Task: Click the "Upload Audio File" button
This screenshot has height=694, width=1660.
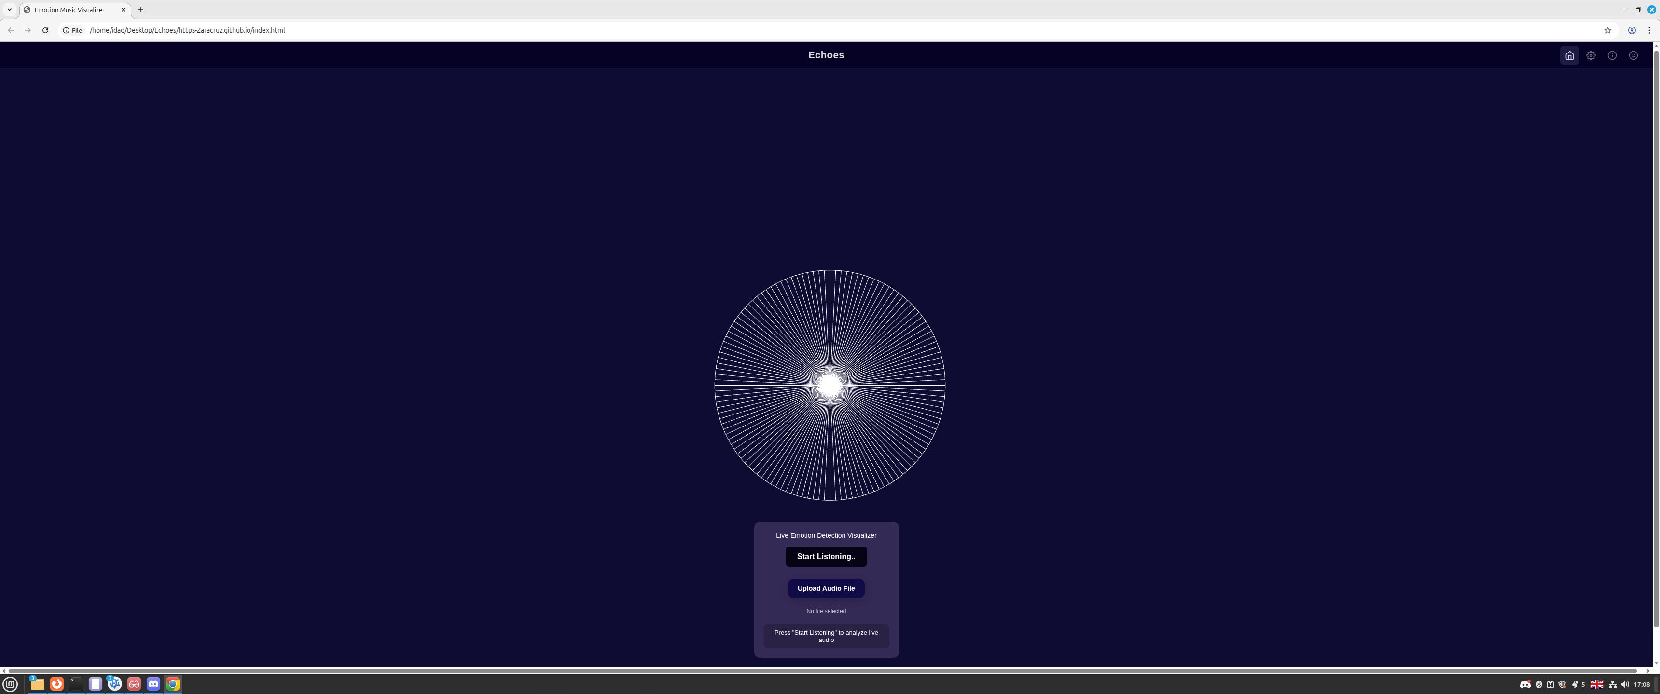Action: 826,588
